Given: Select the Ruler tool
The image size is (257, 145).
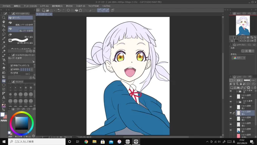Looking at the screenshot, I should point(4,94).
